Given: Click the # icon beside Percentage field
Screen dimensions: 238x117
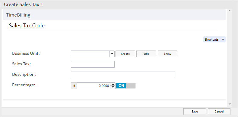Looking at the screenshot, I should click(74, 86).
